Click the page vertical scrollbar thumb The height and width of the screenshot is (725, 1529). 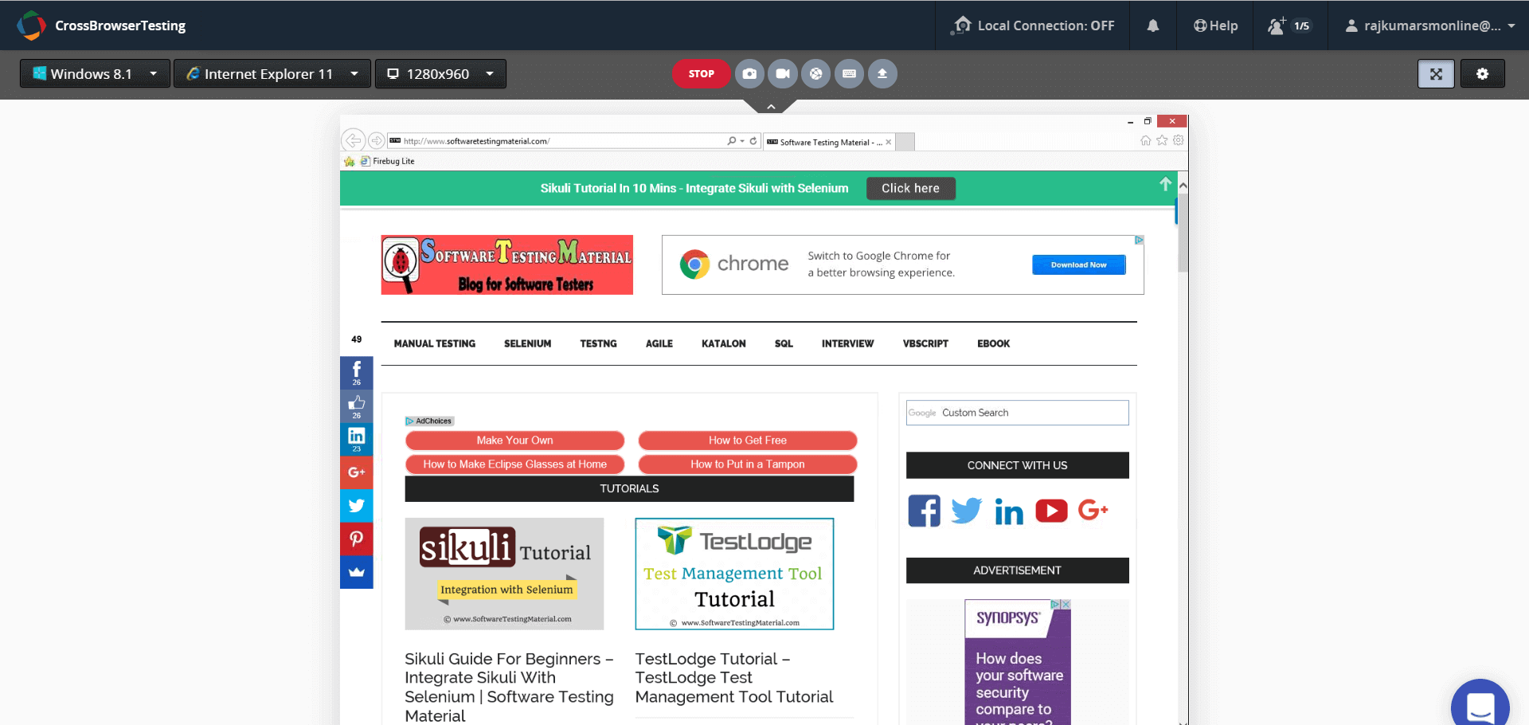click(x=1183, y=233)
